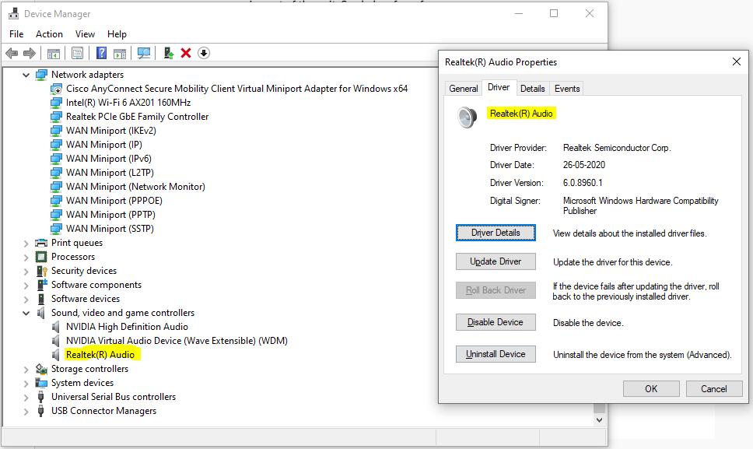Select NVIDIA Virtual Audio Device (Wave Extensible)

[x=177, y=341]
